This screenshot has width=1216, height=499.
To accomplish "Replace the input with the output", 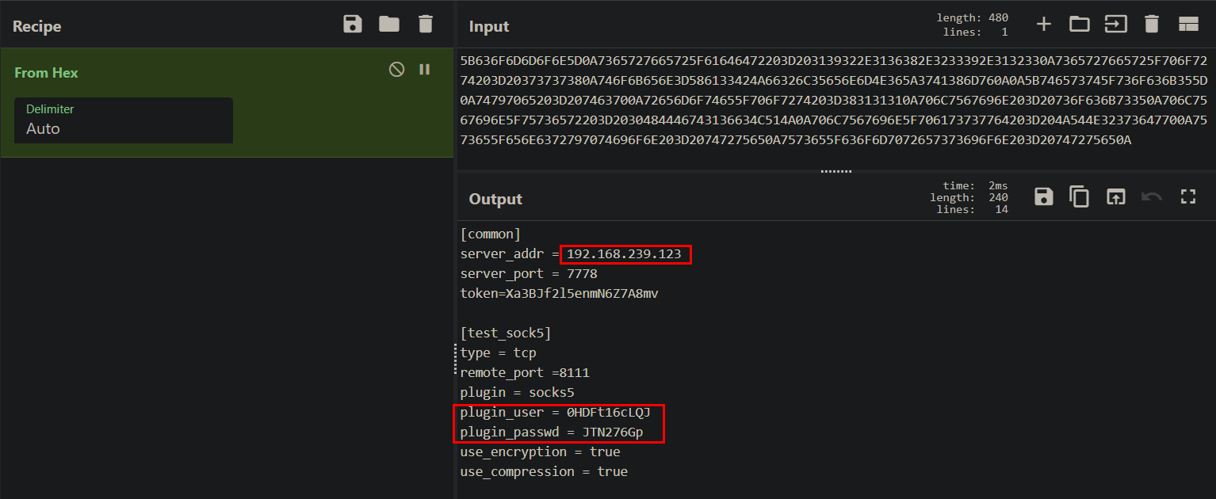I will 1115,196.
